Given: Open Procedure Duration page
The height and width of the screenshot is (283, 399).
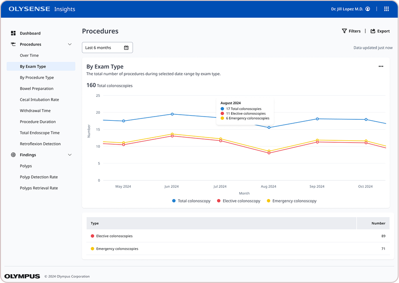Looking at the screenshot, I should [x=38, y=122].
